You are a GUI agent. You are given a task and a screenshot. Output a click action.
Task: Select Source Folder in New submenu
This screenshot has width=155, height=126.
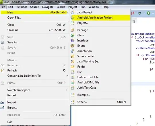coord(100,56)
